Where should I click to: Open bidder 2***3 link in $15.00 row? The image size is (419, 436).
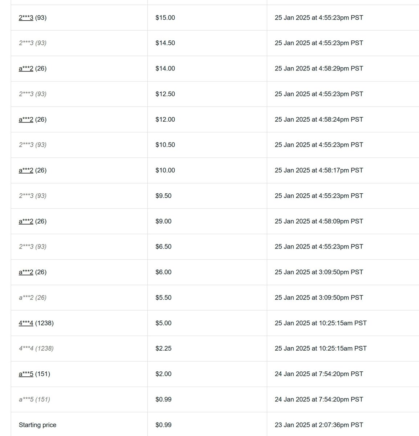pos(26,18)
